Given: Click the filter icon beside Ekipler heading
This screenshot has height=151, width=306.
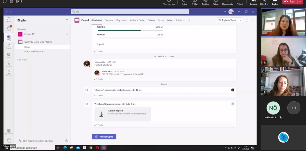Looking at the screenshot, I should click(x=67, y=20).
